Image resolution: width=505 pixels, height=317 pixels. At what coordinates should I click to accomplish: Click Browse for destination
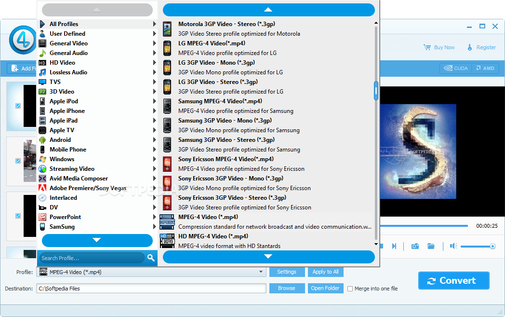pos(287,289)
